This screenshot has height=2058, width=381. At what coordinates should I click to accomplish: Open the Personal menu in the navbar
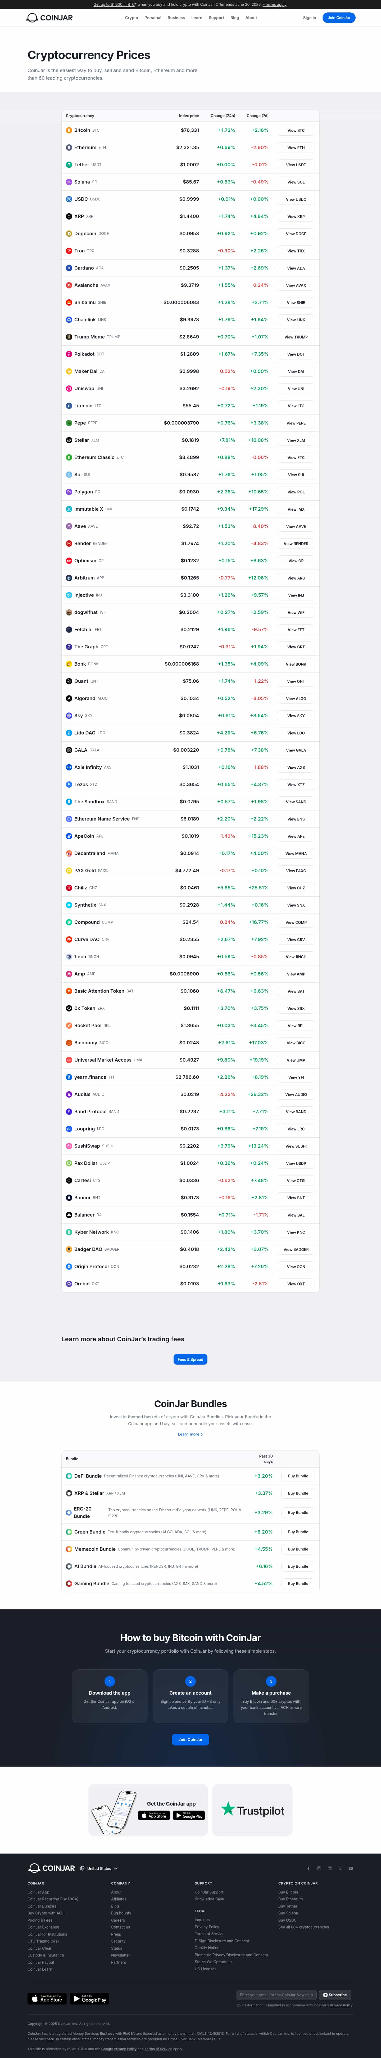pos(153,17)
